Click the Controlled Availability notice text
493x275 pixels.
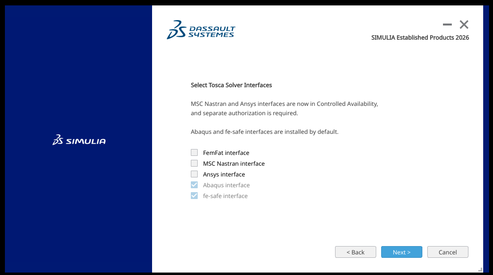coord(285,108)
